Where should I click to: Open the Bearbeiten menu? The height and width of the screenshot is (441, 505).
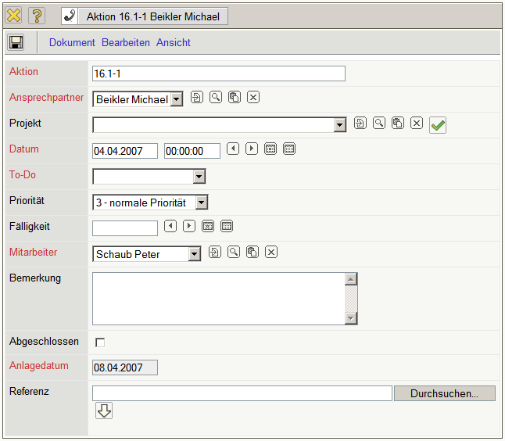click(126, 43)
